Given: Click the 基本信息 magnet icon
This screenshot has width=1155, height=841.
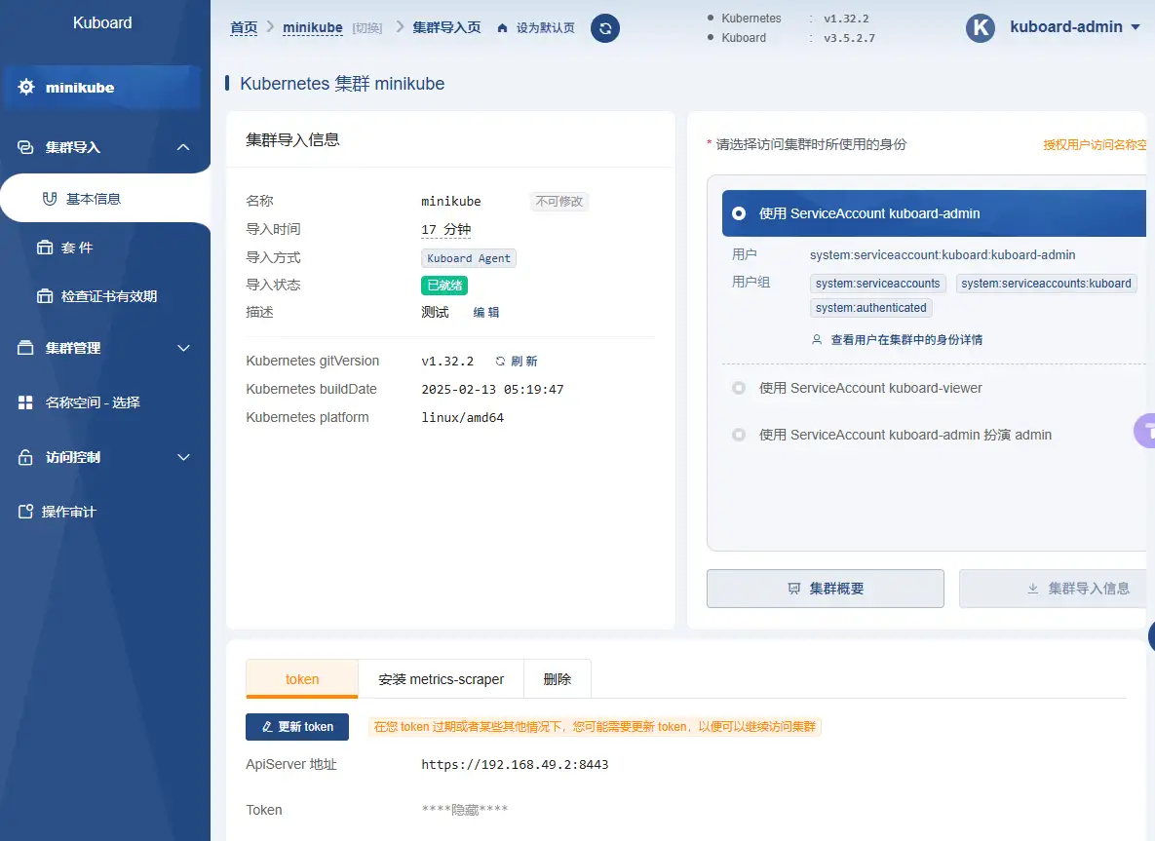Looking at the screenshot, I should 50,199.
